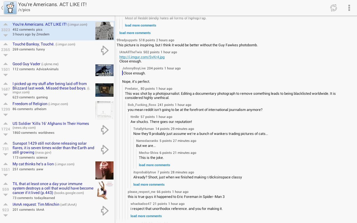Open the three-dot overflow menu
Screen dimensions: 357x223
pyautogui.click(x=349, y=8)
